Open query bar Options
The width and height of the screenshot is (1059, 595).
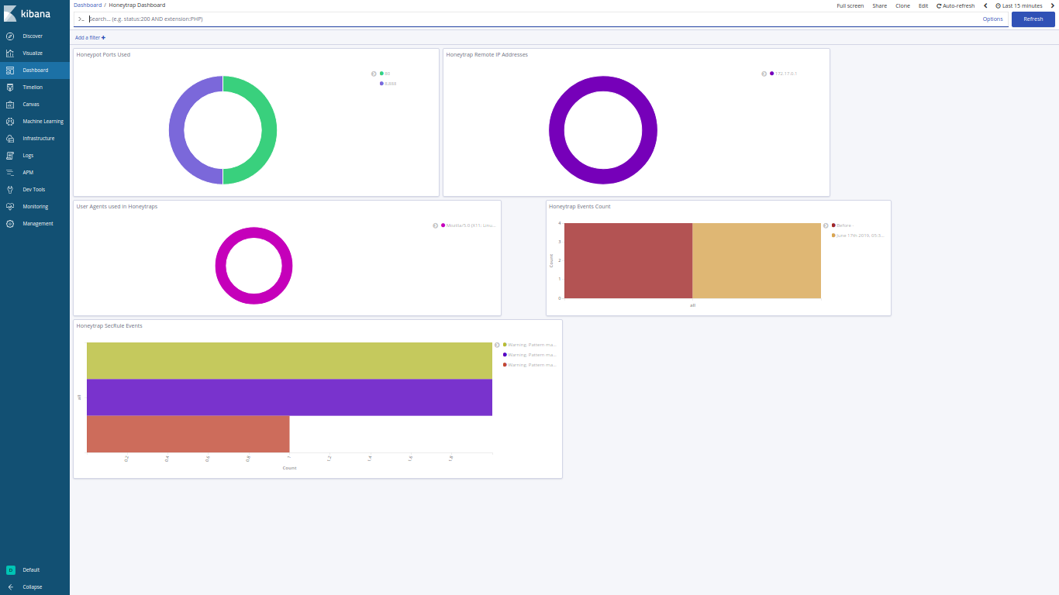tap(992, 19)
